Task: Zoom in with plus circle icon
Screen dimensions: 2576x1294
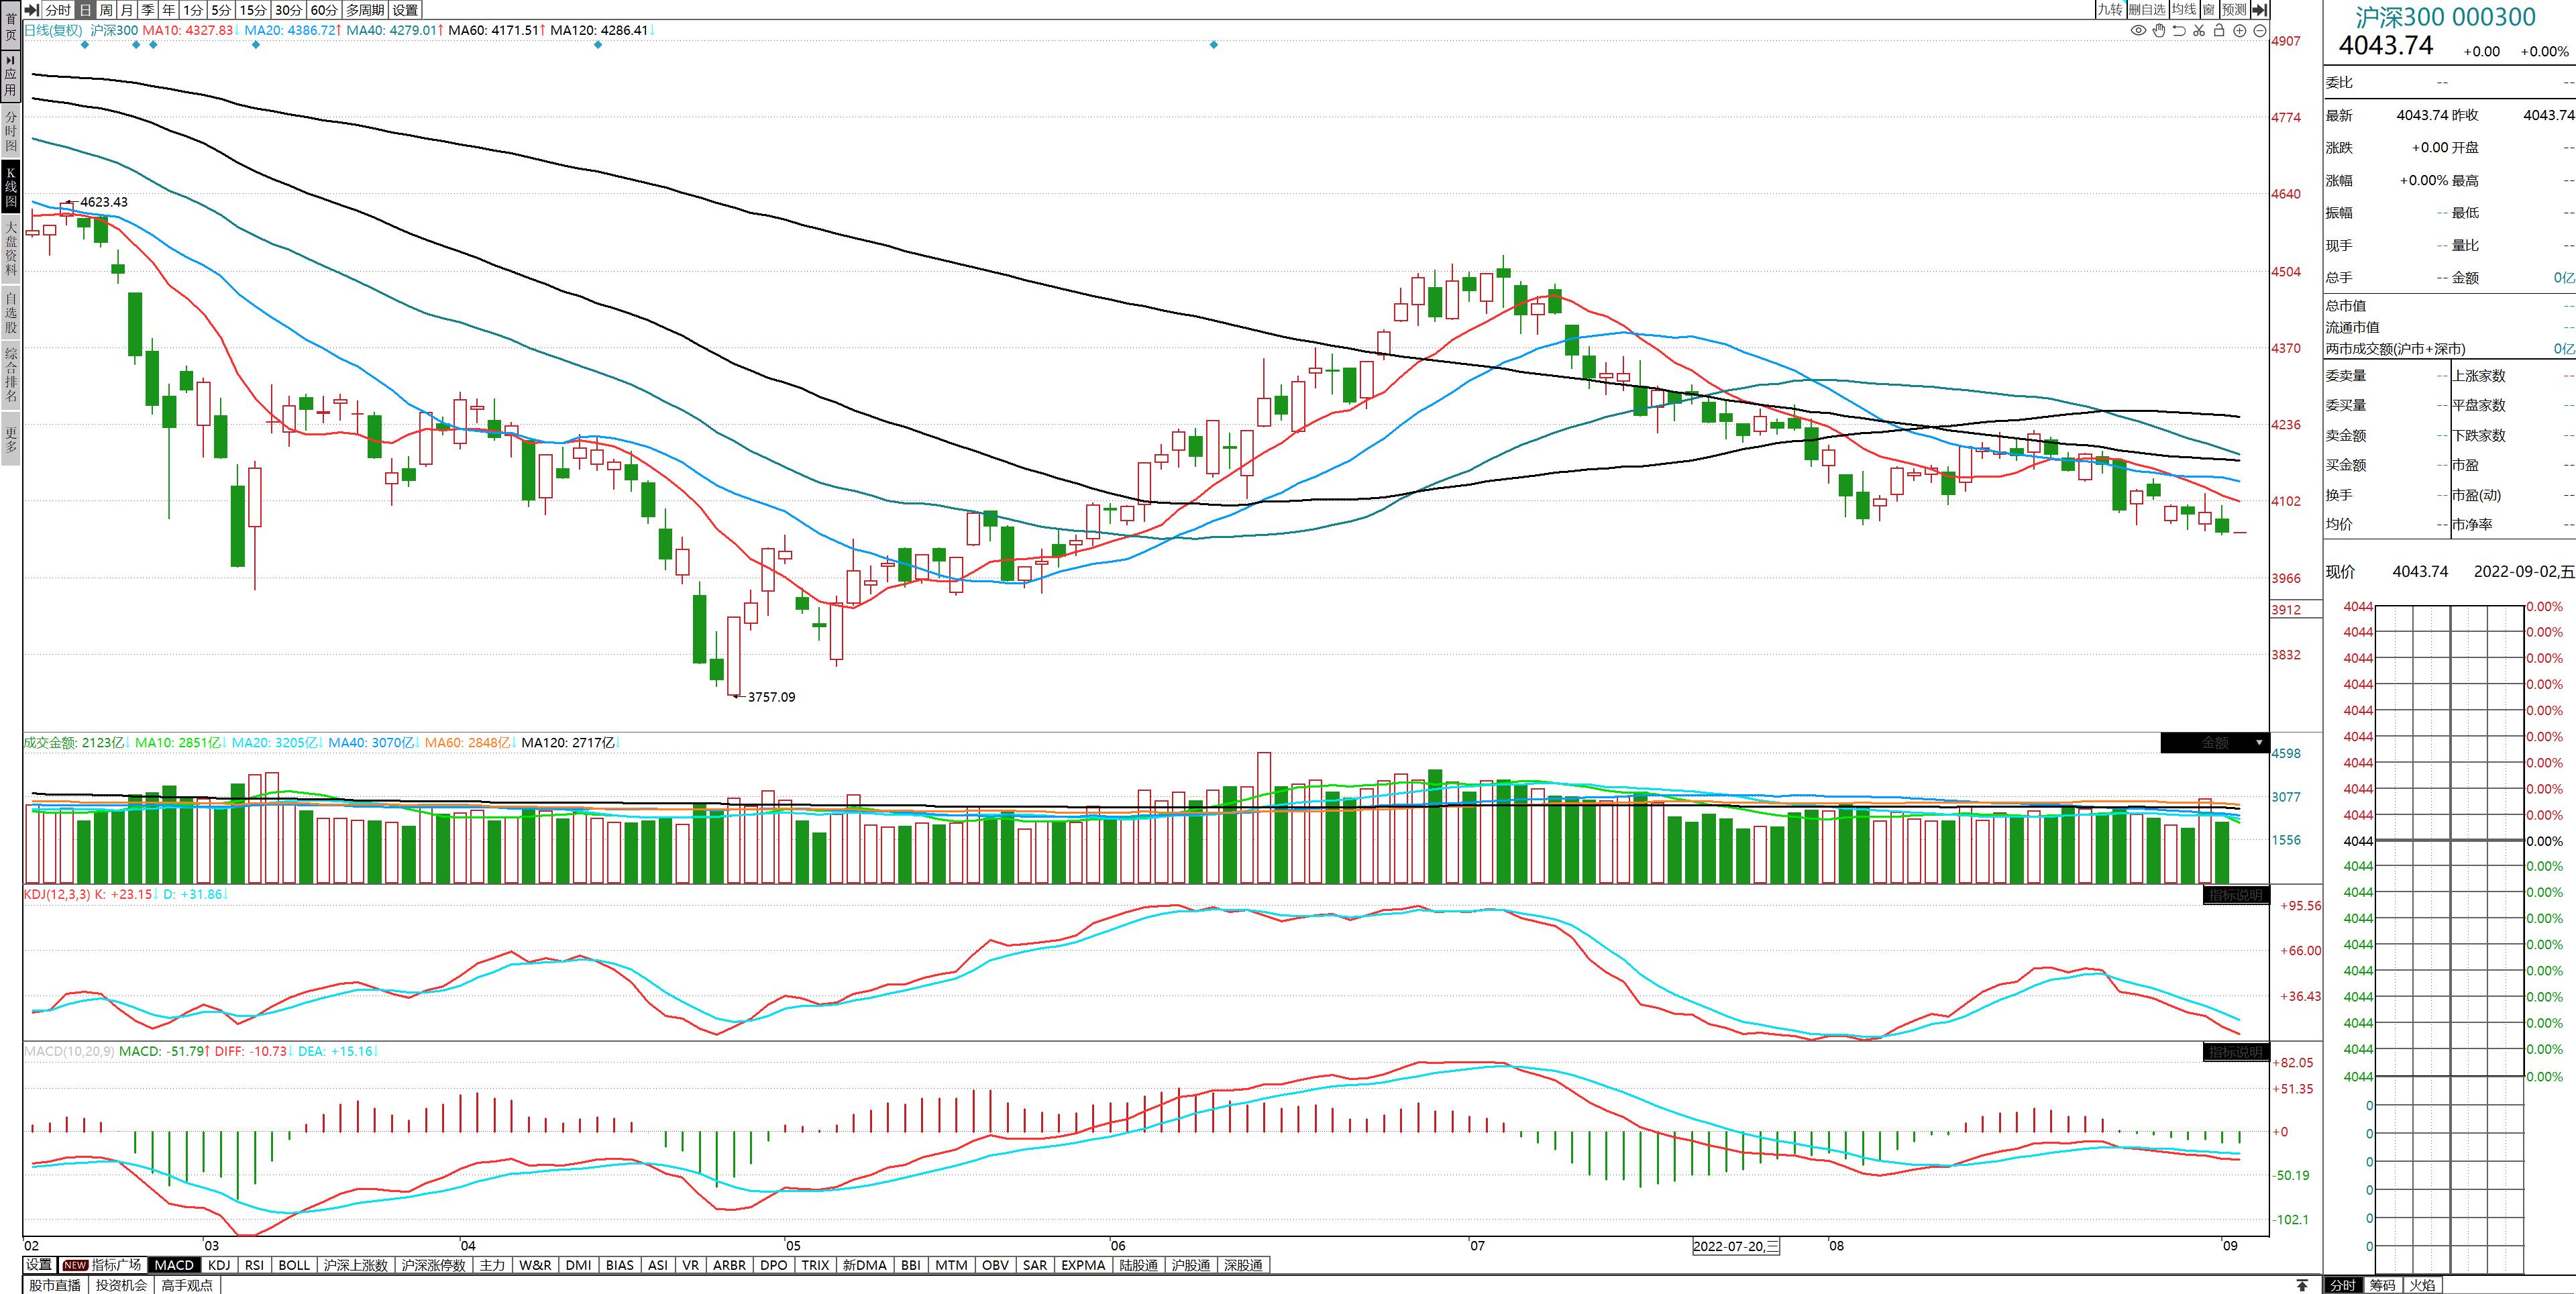Action: click(x=2240, y=31)
